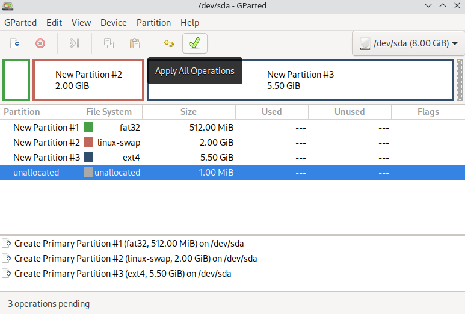Image resolution: width=465 pixels, height=314 pixels.
Task: Click the GParted app icon in title bar
Action: point(9,6)
